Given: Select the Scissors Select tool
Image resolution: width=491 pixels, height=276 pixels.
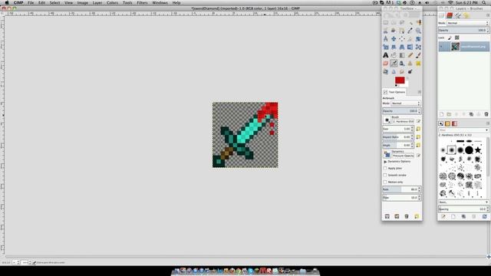Looking at the screenshot, I should click(x=385, y=31).
